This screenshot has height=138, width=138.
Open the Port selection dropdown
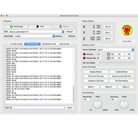63,32
